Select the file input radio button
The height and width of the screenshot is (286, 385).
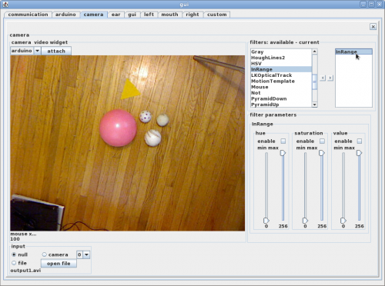tap(14, 263)
